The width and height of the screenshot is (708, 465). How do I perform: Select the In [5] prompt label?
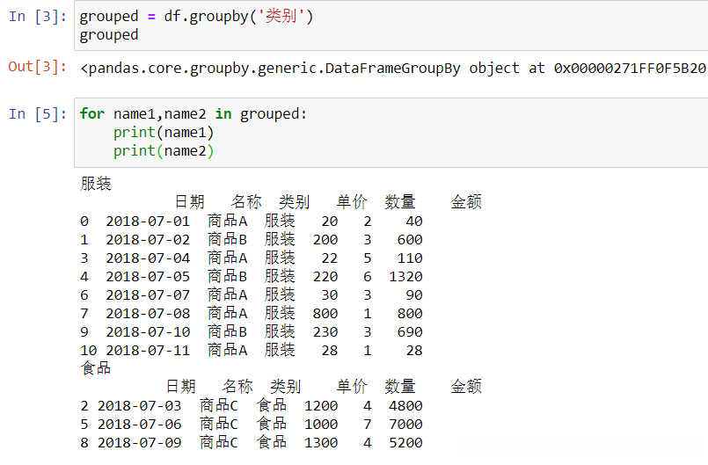tap(38, 113)
